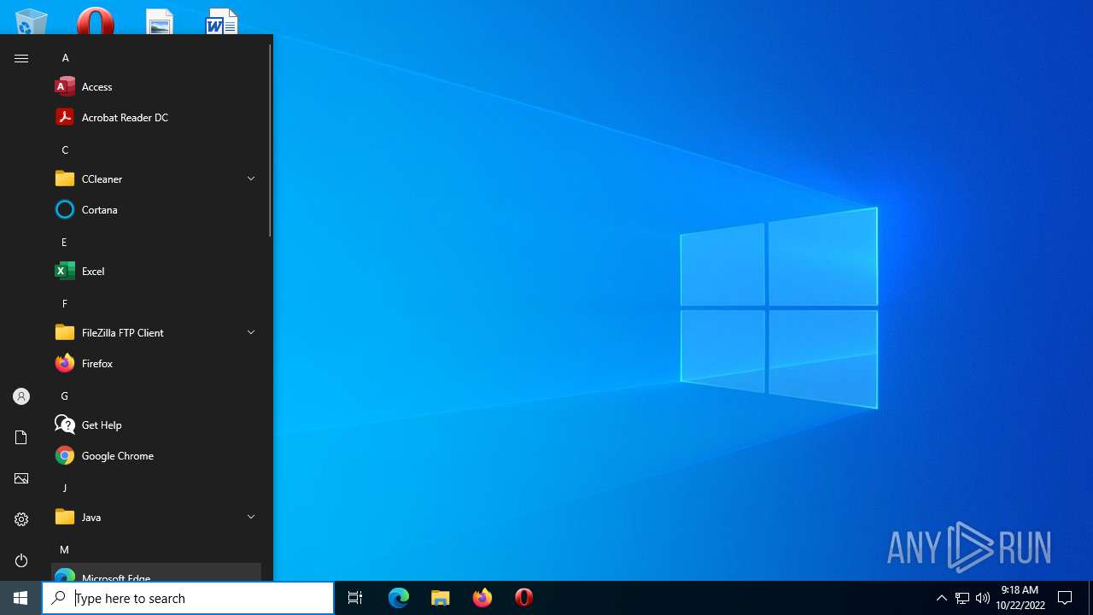1093x615 pixels.
Task: Open the clock and date flyout
Action: coord(1020,598)
